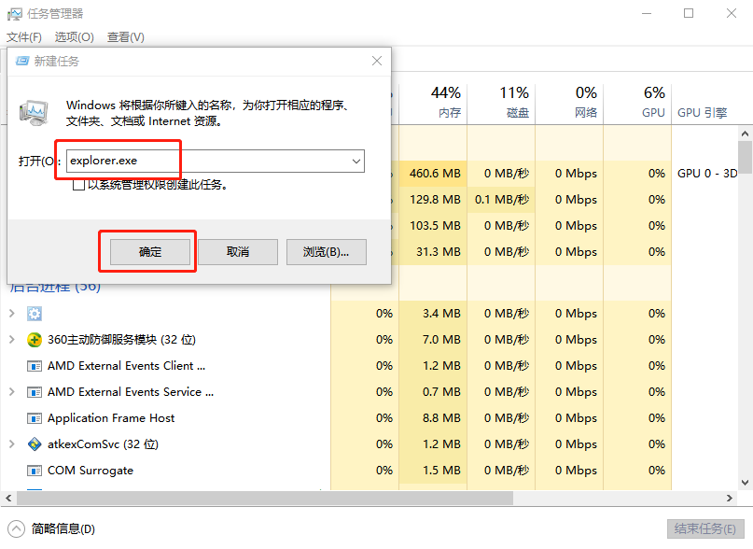Image resolution: width=753 pixels, height=549 pixels.
Task: Click the 103.5 MB memory cell
Action: click(433, 226)
